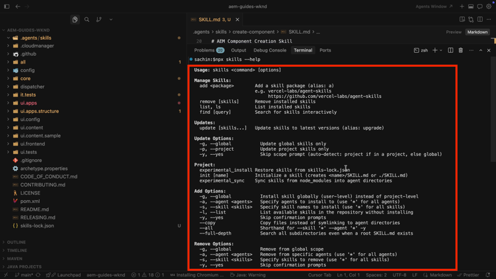Kill terminal with trash icon

pos(460,50)
